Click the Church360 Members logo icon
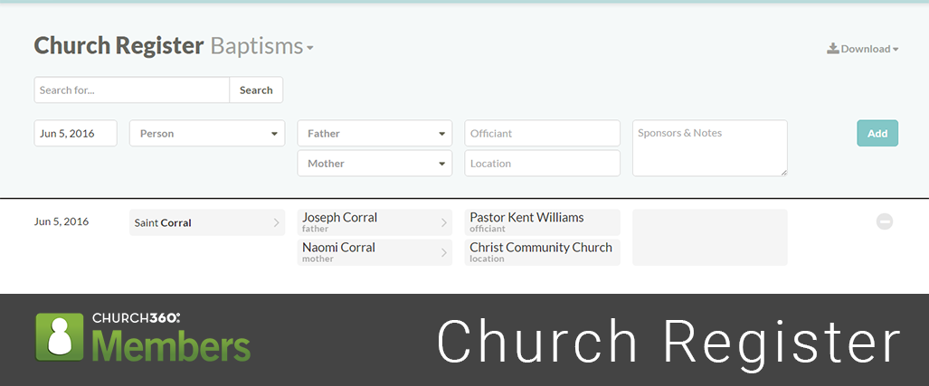The height and width of the screenshot is (386, 929). (60, 337)
